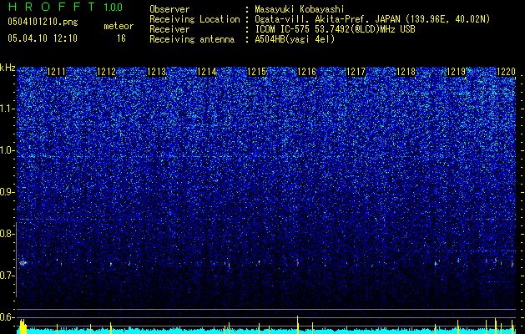Screen dimensions: 525x334
Task: Click the 'meteor' label
Action: (119, 26)
